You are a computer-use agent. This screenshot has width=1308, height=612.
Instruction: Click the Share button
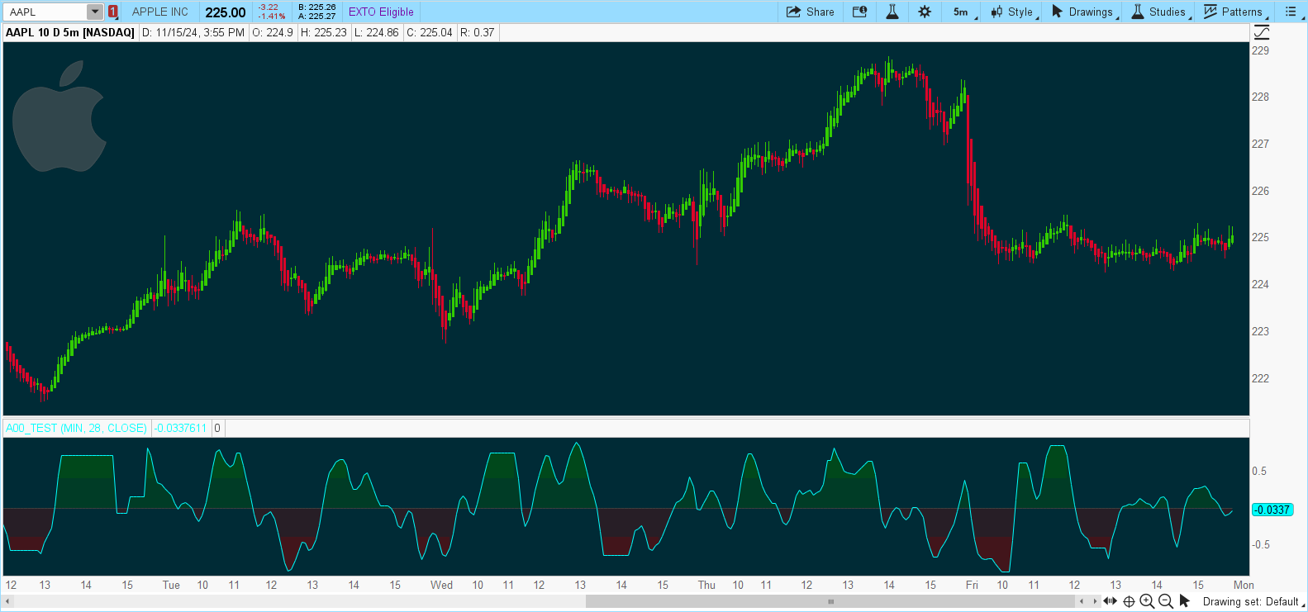811,12
